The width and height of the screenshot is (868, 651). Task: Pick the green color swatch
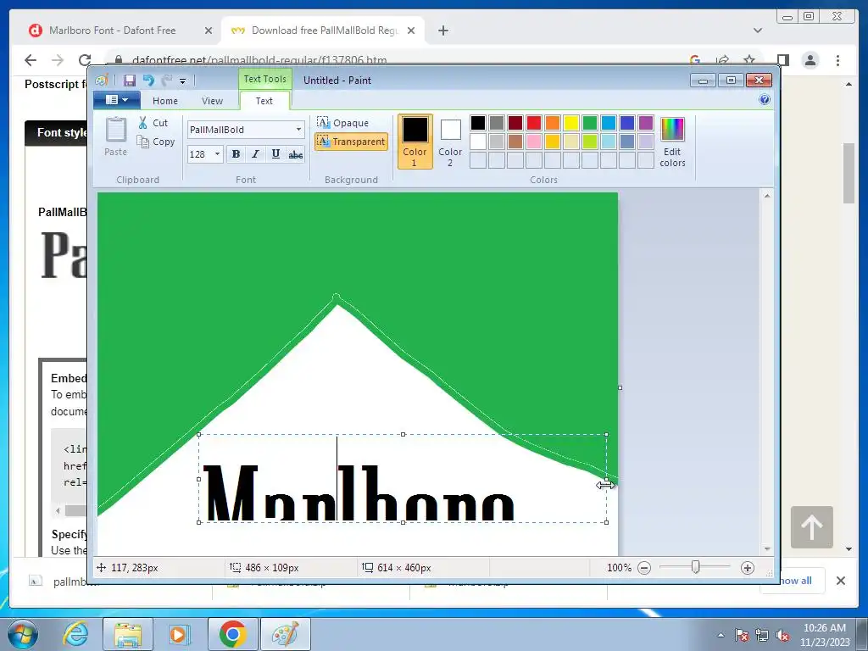pos(590,123)
